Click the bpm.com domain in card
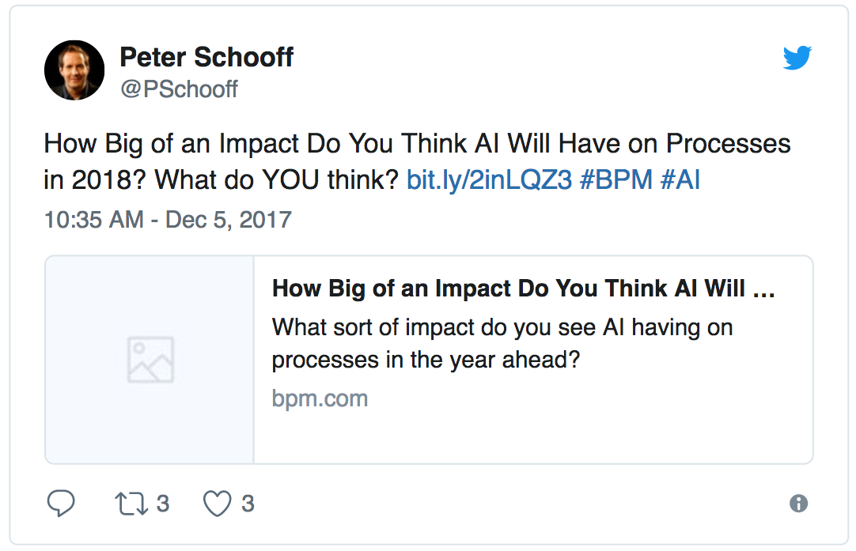Screen dimensions: 856x551 [x=320, y=398]
